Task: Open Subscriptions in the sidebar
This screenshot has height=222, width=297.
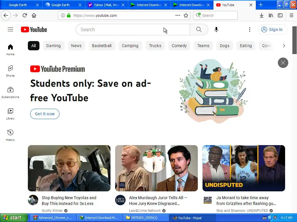Action: coord(10,92)
